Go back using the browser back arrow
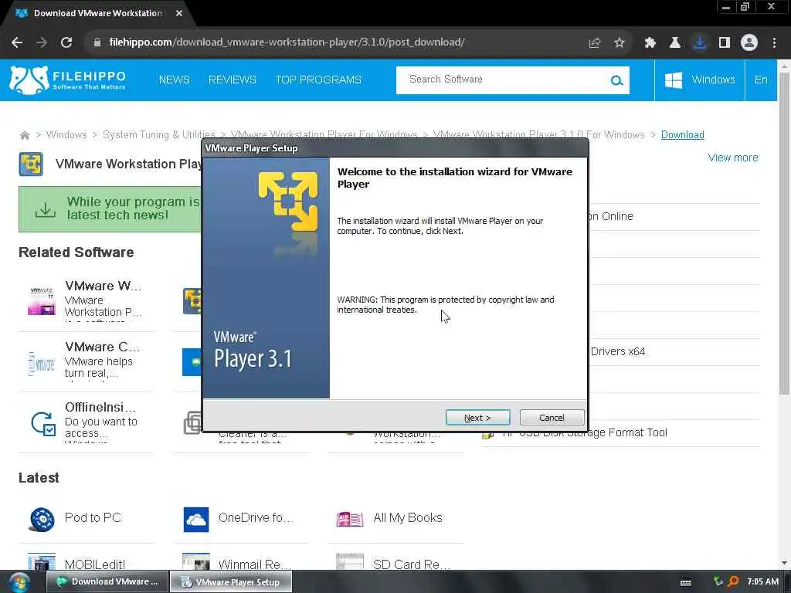This screenshot has height=593, width=791. 17,42
